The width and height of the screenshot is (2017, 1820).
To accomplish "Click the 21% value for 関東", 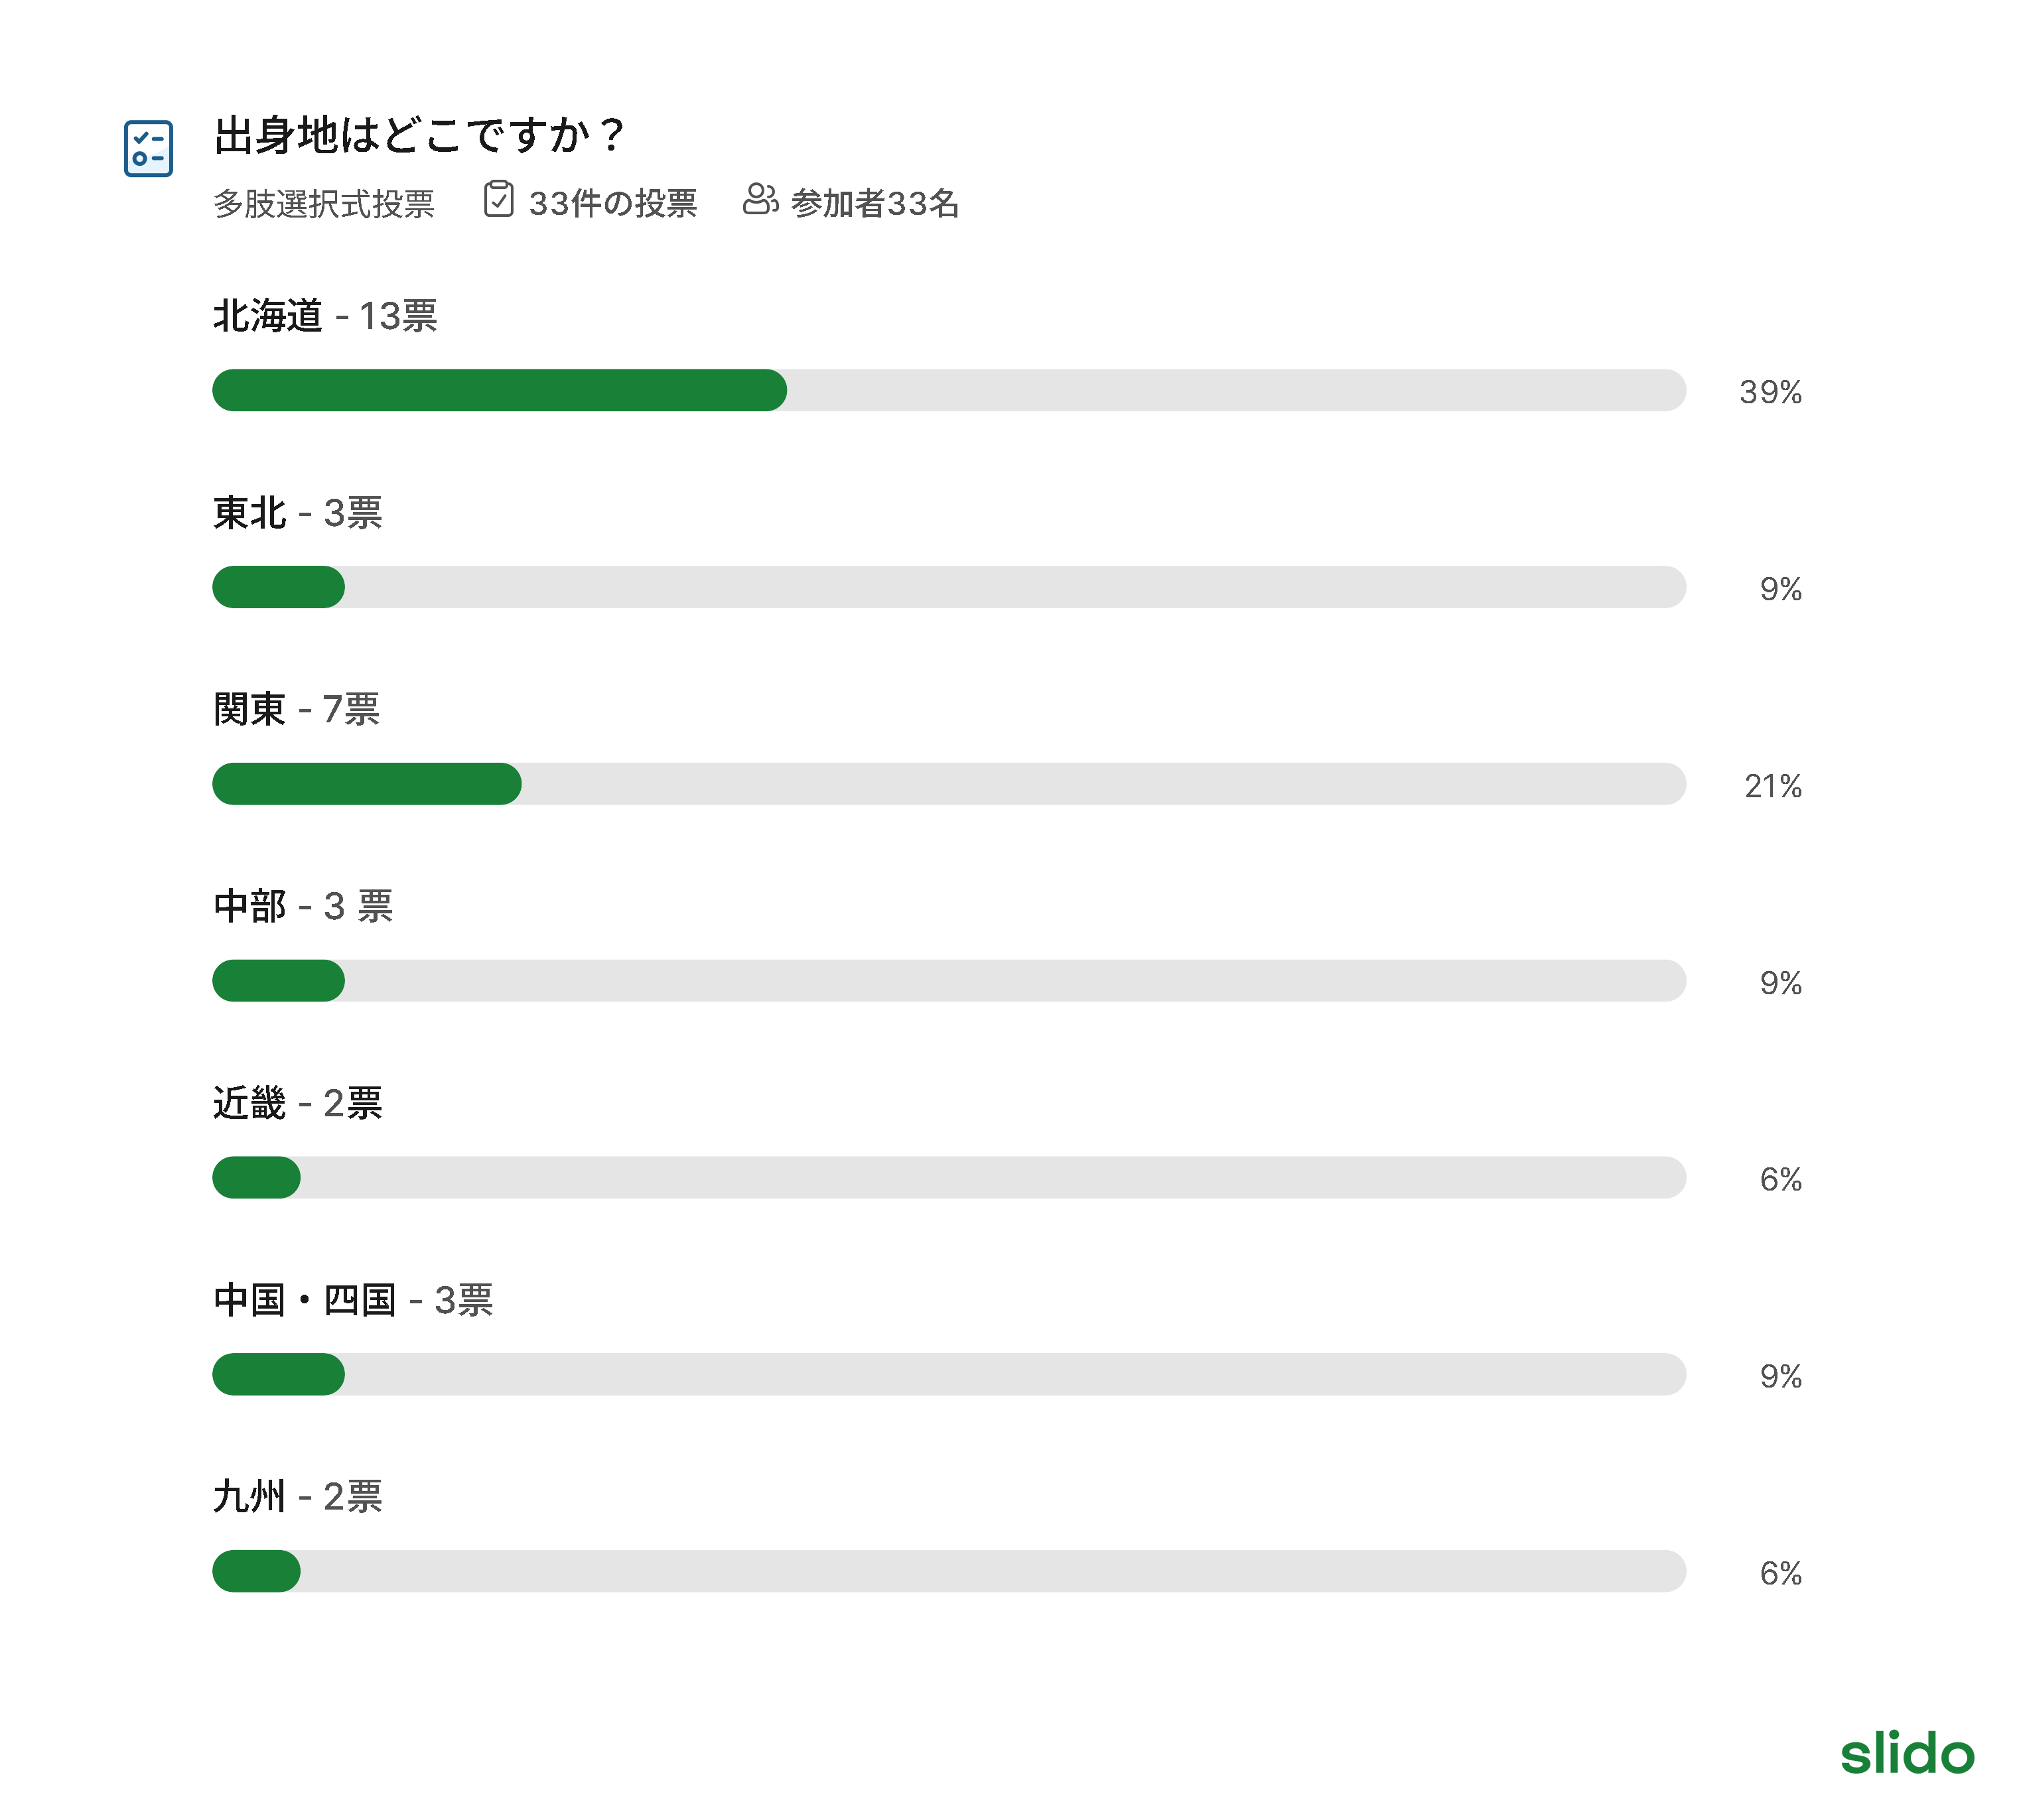I will [1772, 787].
